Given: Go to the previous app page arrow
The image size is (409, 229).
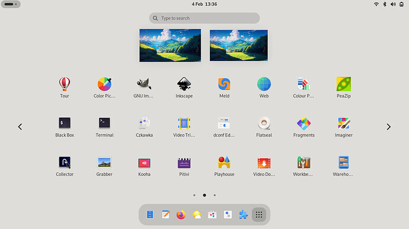Looking at the screenshot, I should 20,127.
